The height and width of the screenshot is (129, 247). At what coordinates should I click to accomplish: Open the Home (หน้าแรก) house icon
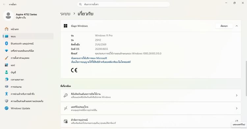tap(7, 29)
